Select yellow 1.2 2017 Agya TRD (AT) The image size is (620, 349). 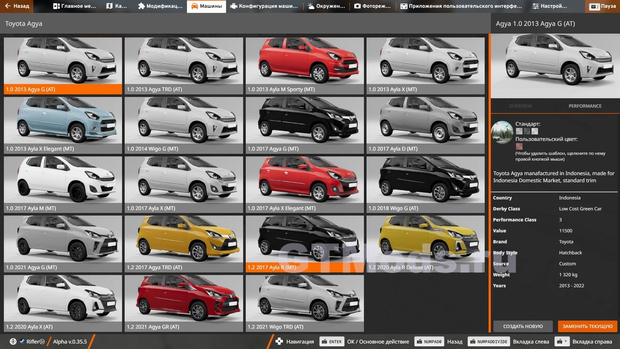pyautogui.click(x=184, y=244)
